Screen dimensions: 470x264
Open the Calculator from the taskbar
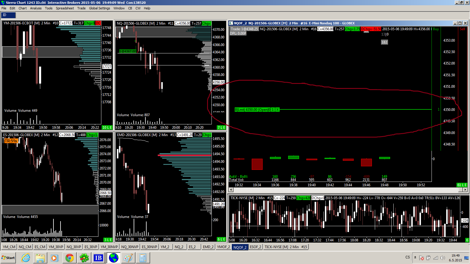tap(143, 258)
